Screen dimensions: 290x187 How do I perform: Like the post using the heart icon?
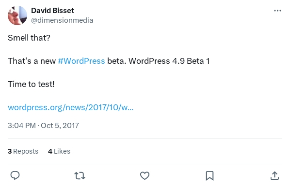point(145,175)
